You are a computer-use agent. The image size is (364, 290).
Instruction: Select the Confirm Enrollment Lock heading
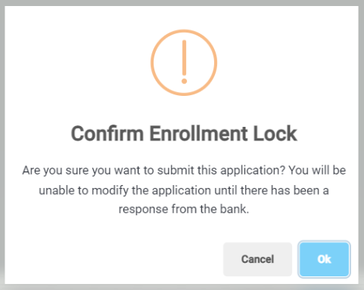pyautogui.click(x=184, y=134)
